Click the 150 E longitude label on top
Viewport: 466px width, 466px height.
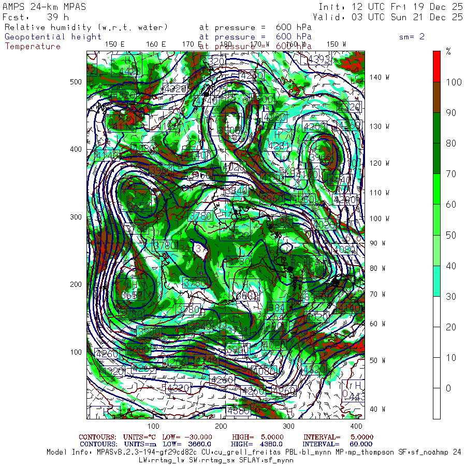[x=114, y=44]
